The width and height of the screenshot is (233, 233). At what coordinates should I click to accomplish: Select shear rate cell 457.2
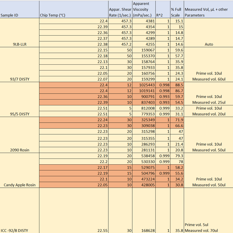pyautogui.click(x=120, y=44)
